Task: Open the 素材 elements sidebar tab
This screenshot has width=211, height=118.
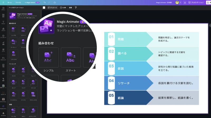Action: point(3,15)
